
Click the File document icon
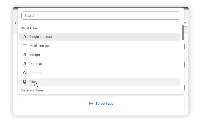25,82
